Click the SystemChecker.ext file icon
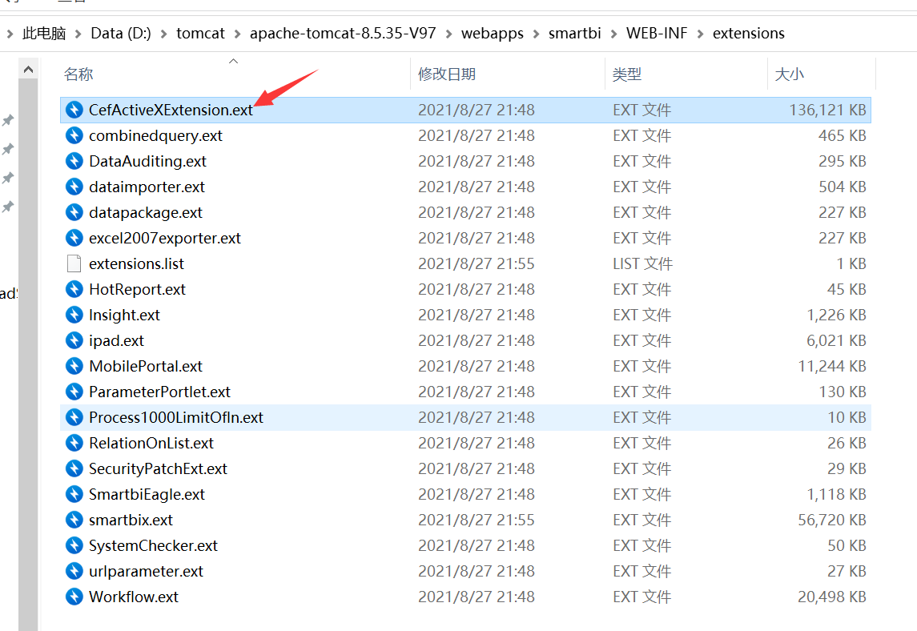 (74, 545)
